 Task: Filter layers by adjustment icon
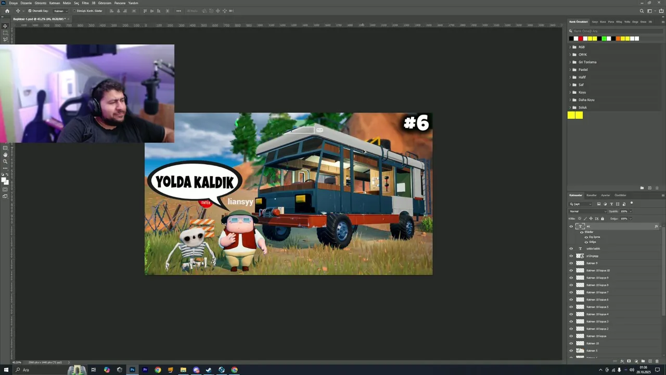point(605,204)
